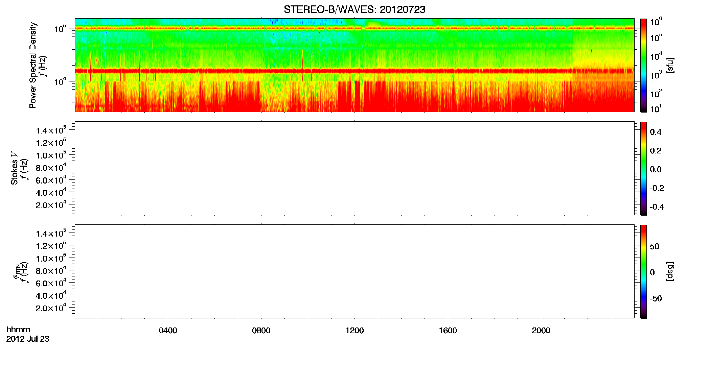The image size is (709, 365).
Task: Click the 2012 Jul 23 date label
Action: 28,339
